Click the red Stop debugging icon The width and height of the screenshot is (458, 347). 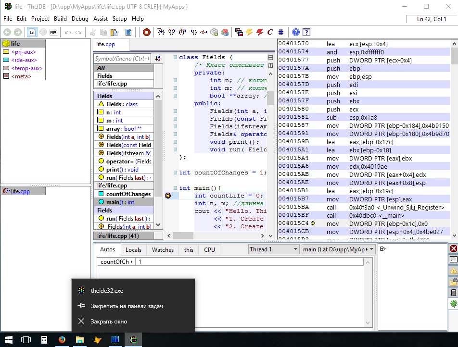tap(147, 32)
